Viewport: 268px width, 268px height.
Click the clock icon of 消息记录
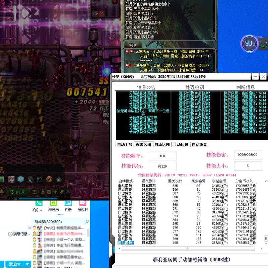point(10,234)
